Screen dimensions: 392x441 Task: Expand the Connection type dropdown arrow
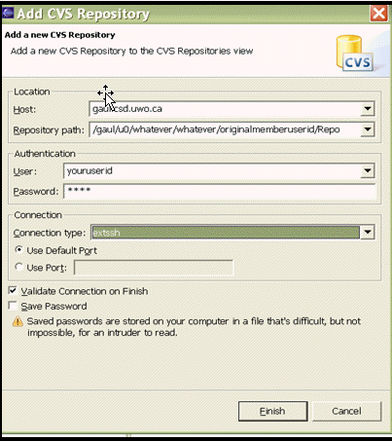(x=368, y=232)
